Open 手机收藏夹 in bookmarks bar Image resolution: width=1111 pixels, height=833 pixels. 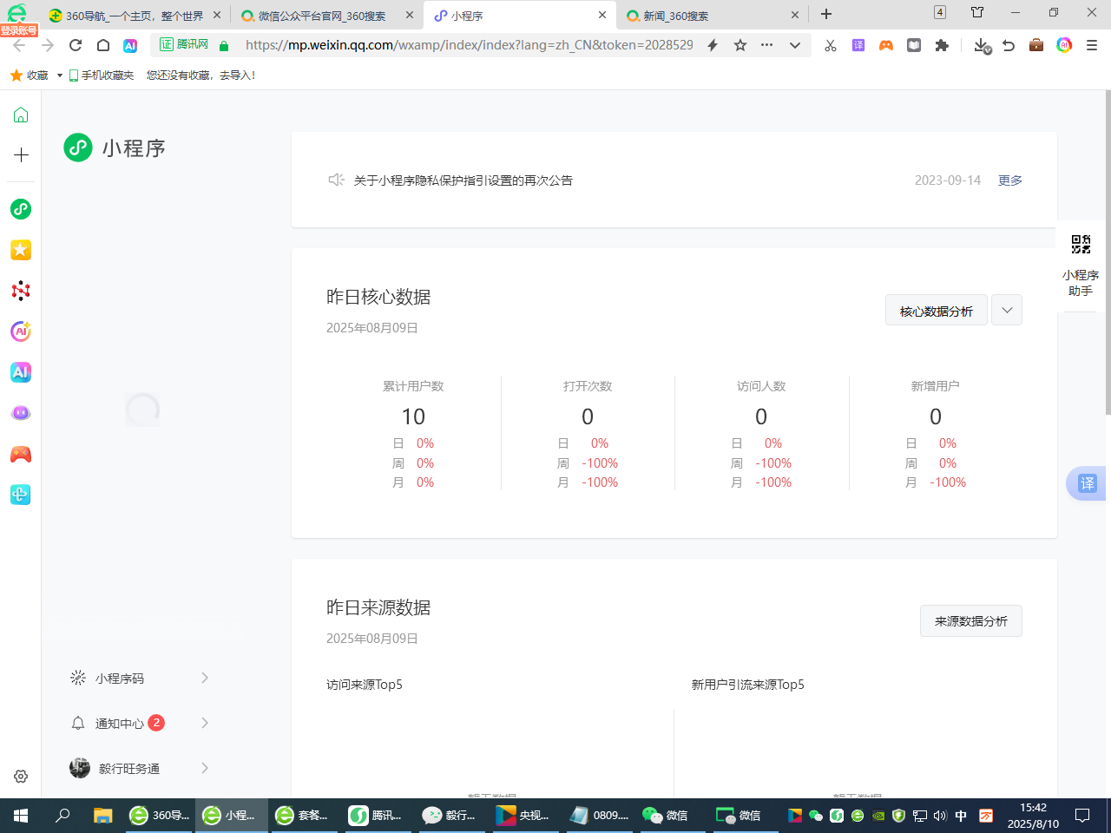102,75
